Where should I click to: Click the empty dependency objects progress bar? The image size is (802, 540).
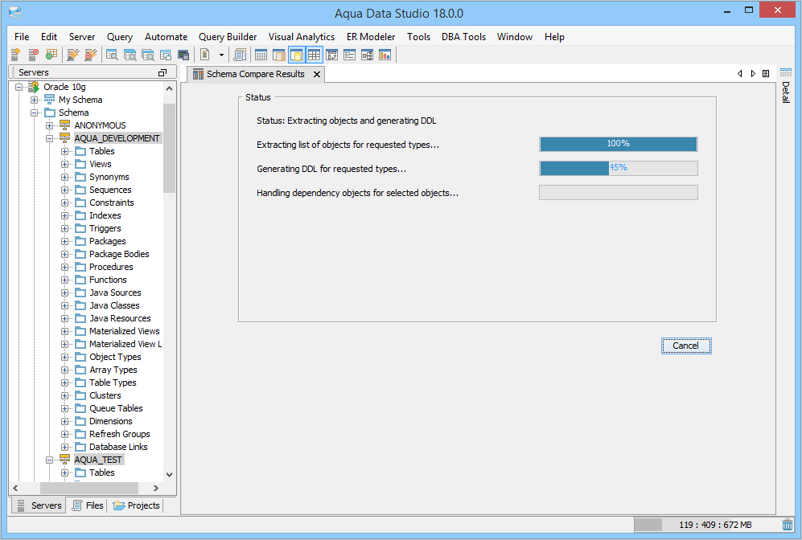pyautogui.click(x=619, y=192)
